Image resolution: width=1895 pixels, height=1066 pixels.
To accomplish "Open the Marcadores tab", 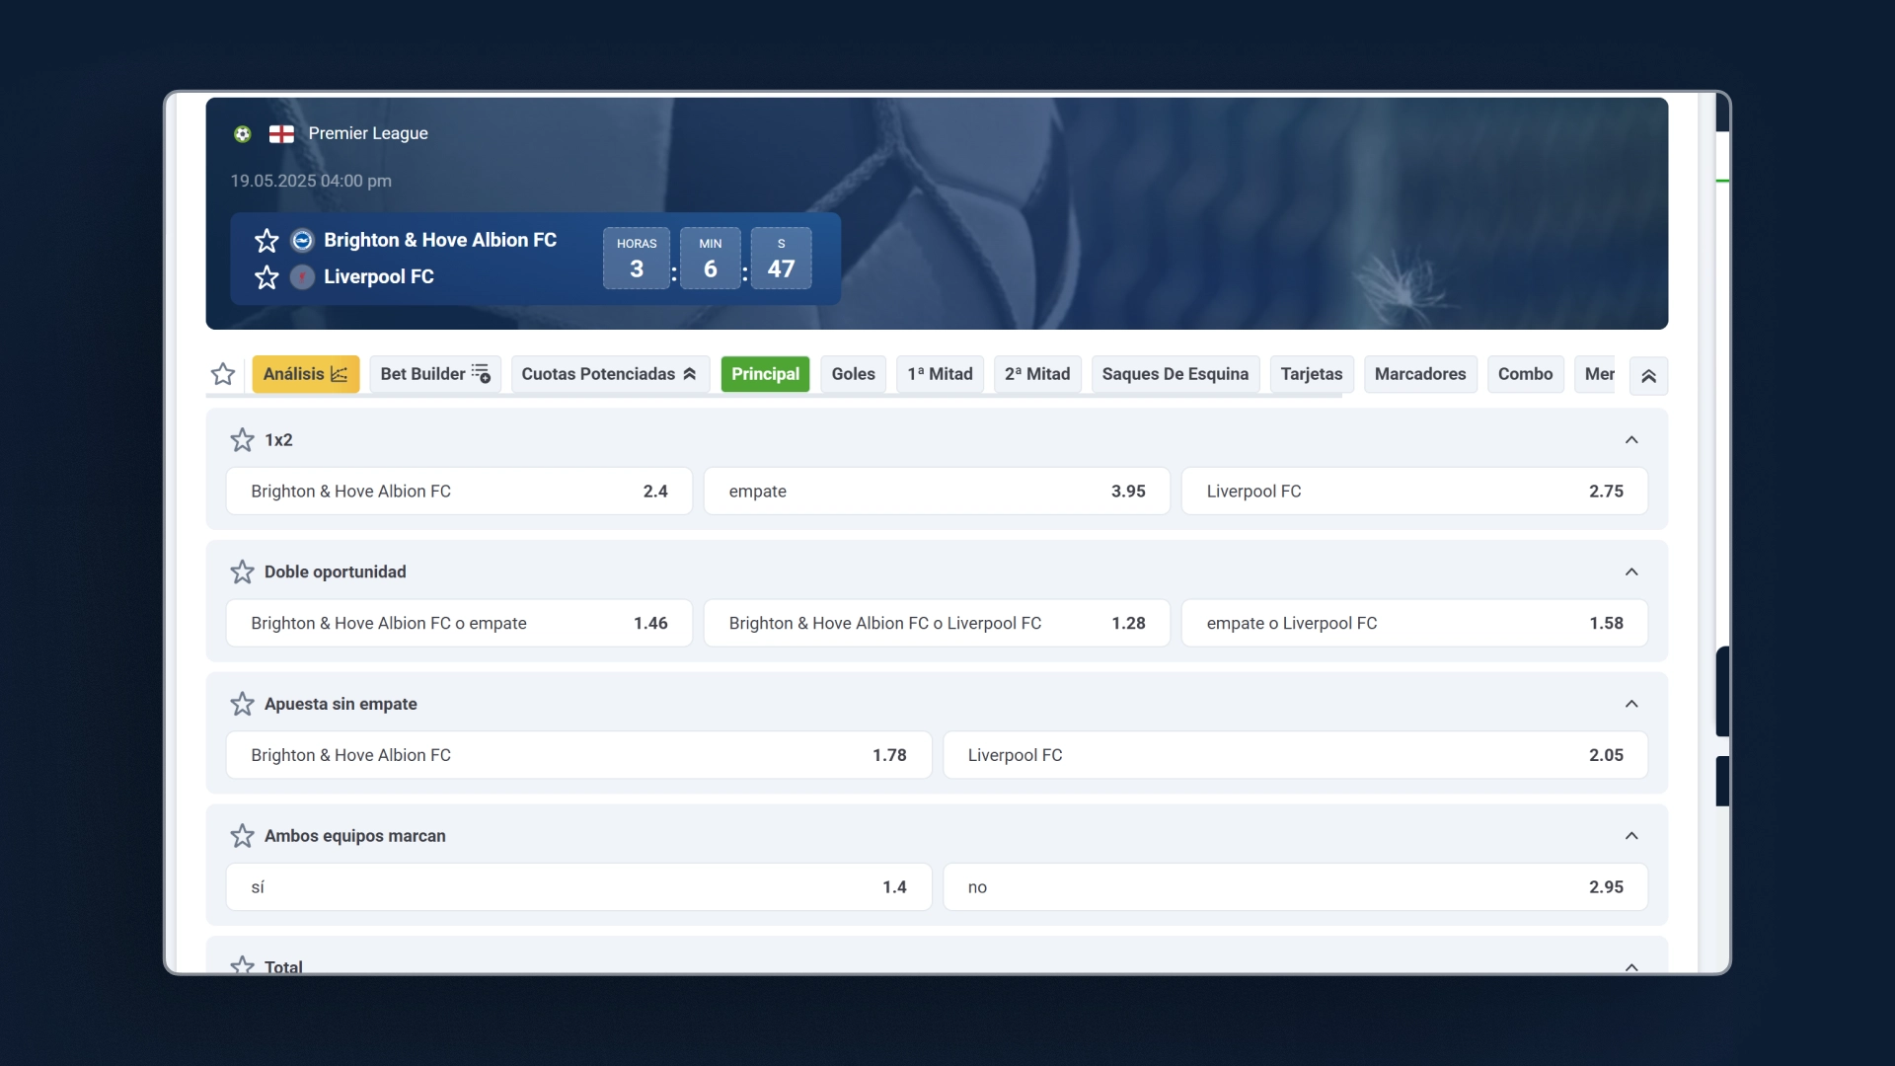I will (x=1420, y=374).
